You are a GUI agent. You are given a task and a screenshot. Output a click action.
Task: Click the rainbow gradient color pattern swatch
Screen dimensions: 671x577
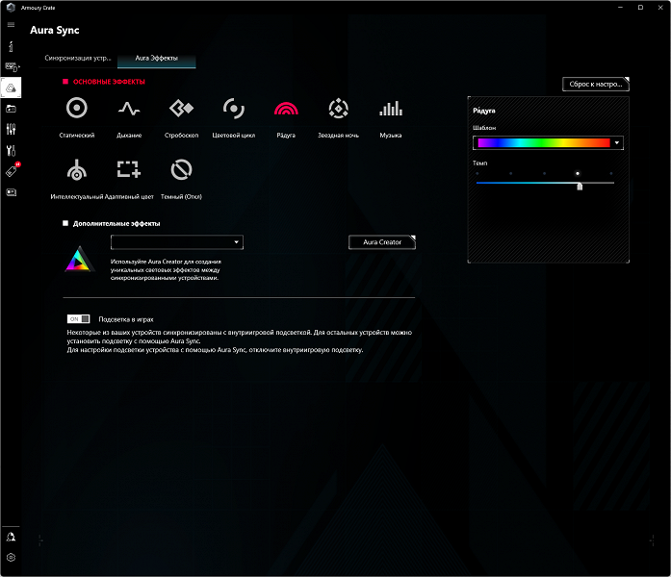pos(544,142)
